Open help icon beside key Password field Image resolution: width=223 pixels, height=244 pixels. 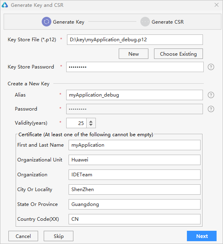(211, 109)
